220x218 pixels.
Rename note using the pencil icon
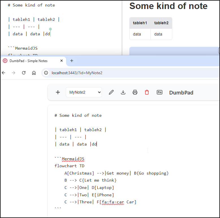(111, 92)
